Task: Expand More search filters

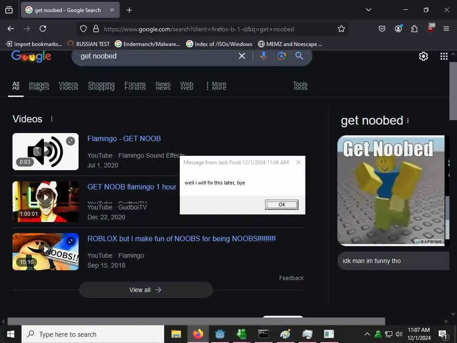Action: click(x=216, y=86)
